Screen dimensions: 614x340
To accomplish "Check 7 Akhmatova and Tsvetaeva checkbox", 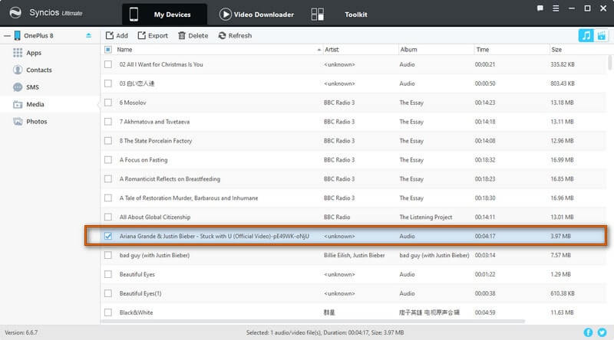I will click(108, 122).
